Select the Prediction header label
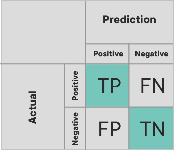 [130, 19]
